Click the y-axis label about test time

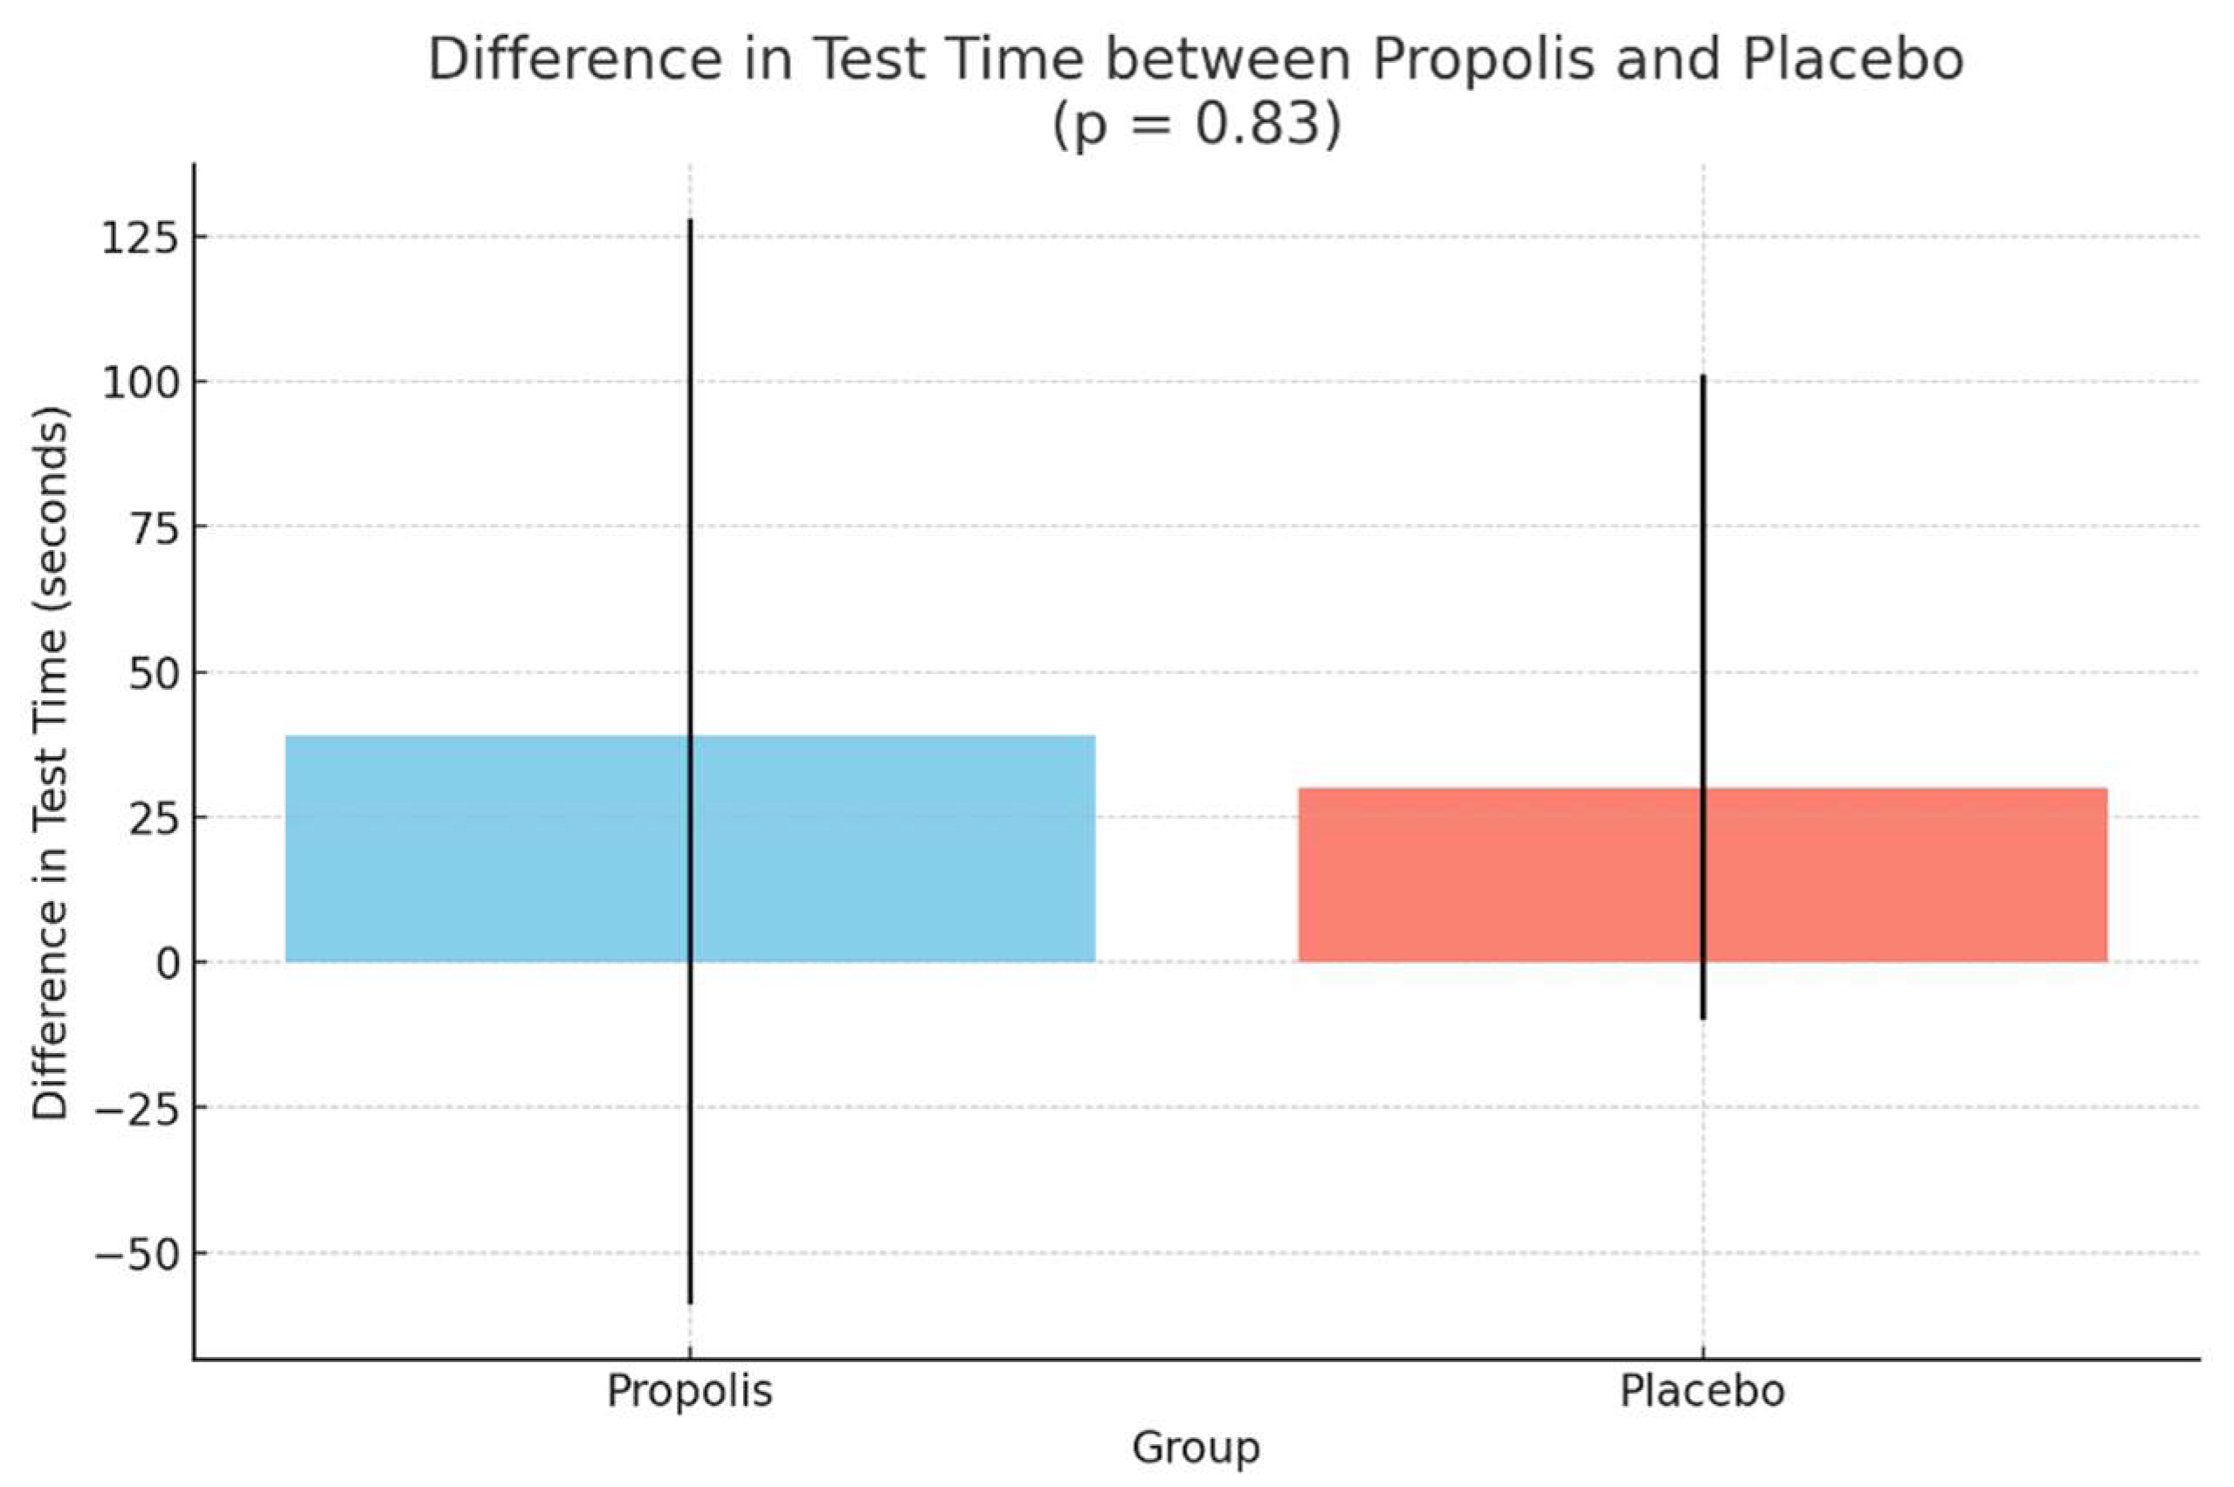coord(51,763)
